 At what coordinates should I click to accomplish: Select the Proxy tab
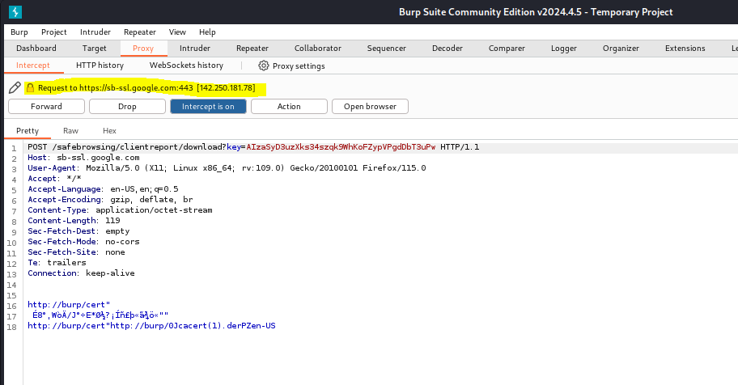[143, 48]
